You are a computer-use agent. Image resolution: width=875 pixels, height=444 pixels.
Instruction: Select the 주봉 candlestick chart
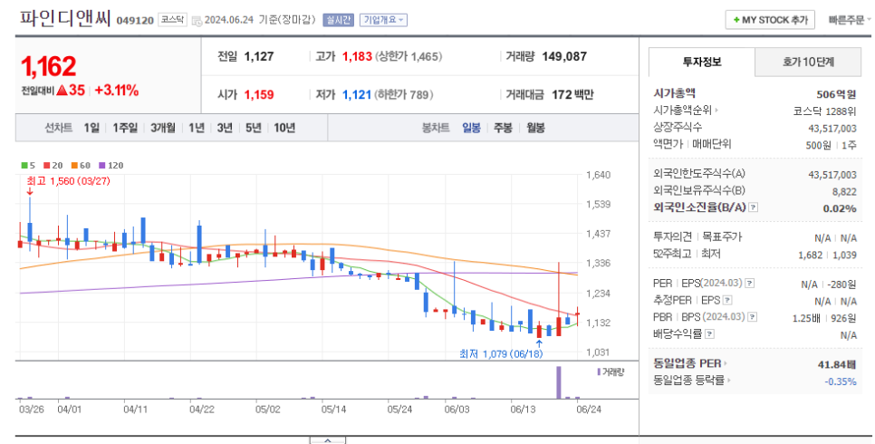tap(504, 128)
